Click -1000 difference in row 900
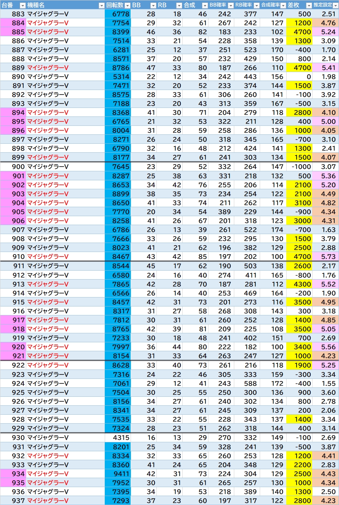 pyautogui.click(x=299, y=167)
